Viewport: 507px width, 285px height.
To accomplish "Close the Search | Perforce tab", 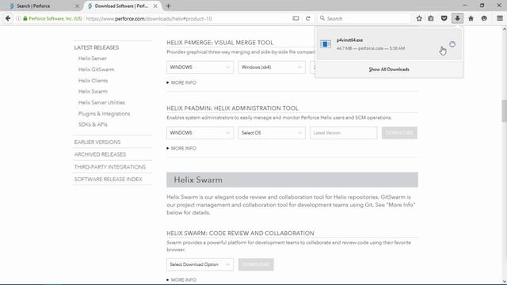I will point(78,6).
